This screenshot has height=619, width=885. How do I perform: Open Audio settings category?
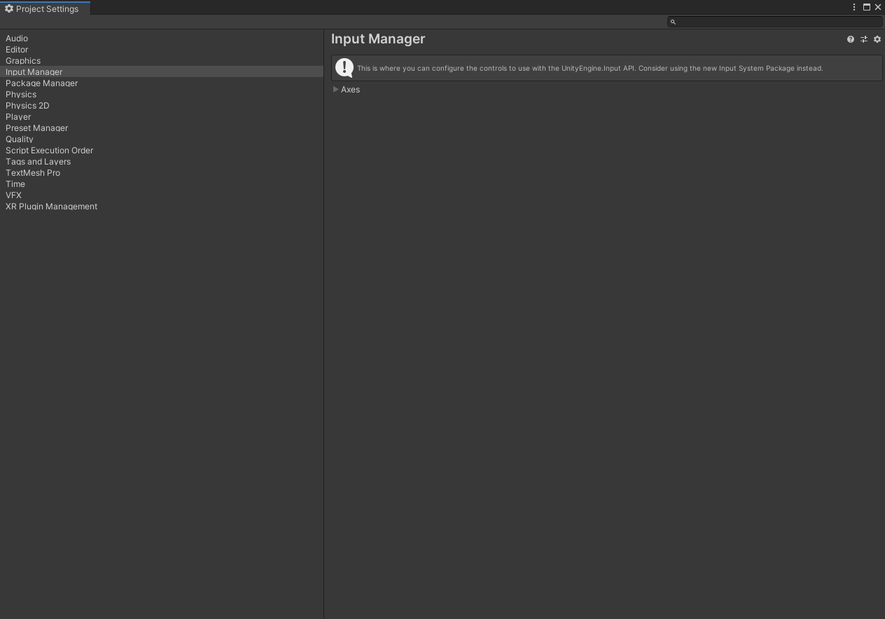click(162, 39)
